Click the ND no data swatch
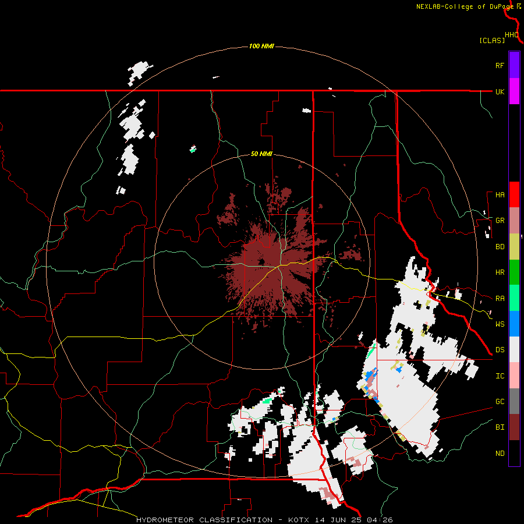This screenshot has width=524, height=524. pyautogui.click(x=514, y=453)
